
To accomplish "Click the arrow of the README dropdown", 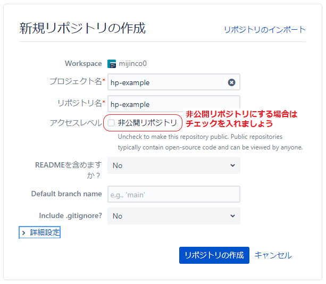I will point(232,165).
